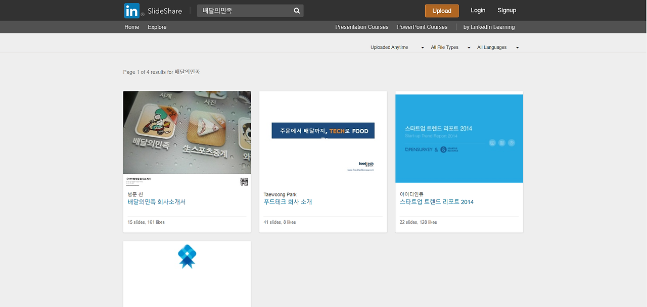647x307 pixels.
Task: Open the by LinkedIn Learning link
Action: point(489,27)
